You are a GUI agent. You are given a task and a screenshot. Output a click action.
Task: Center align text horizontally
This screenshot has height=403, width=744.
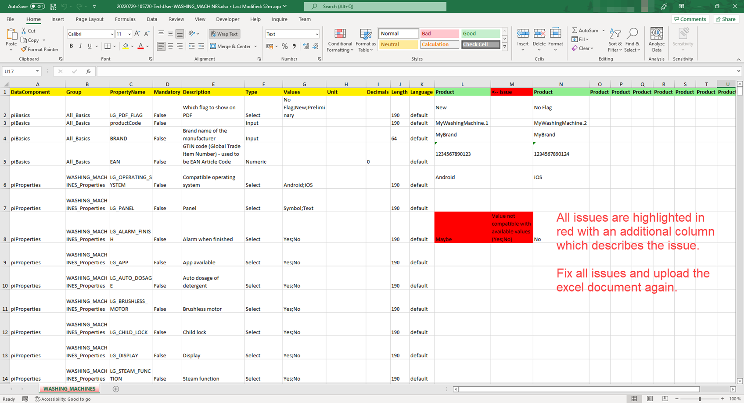170,46
